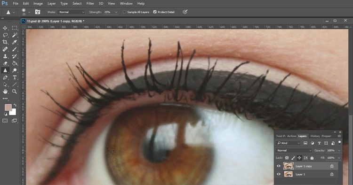Open the Opacity 100% dropdown

pos(339,150)
